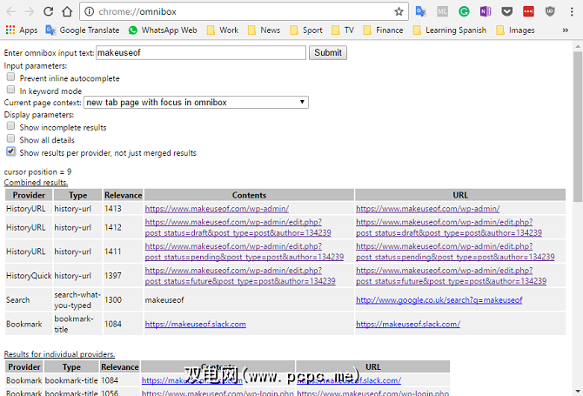Open post_status=future link in URL column
The height and width of the screenshot is (396, 583).
[451, 276]
